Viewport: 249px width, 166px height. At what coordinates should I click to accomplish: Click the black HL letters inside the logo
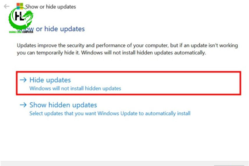(x=19, y=16)
